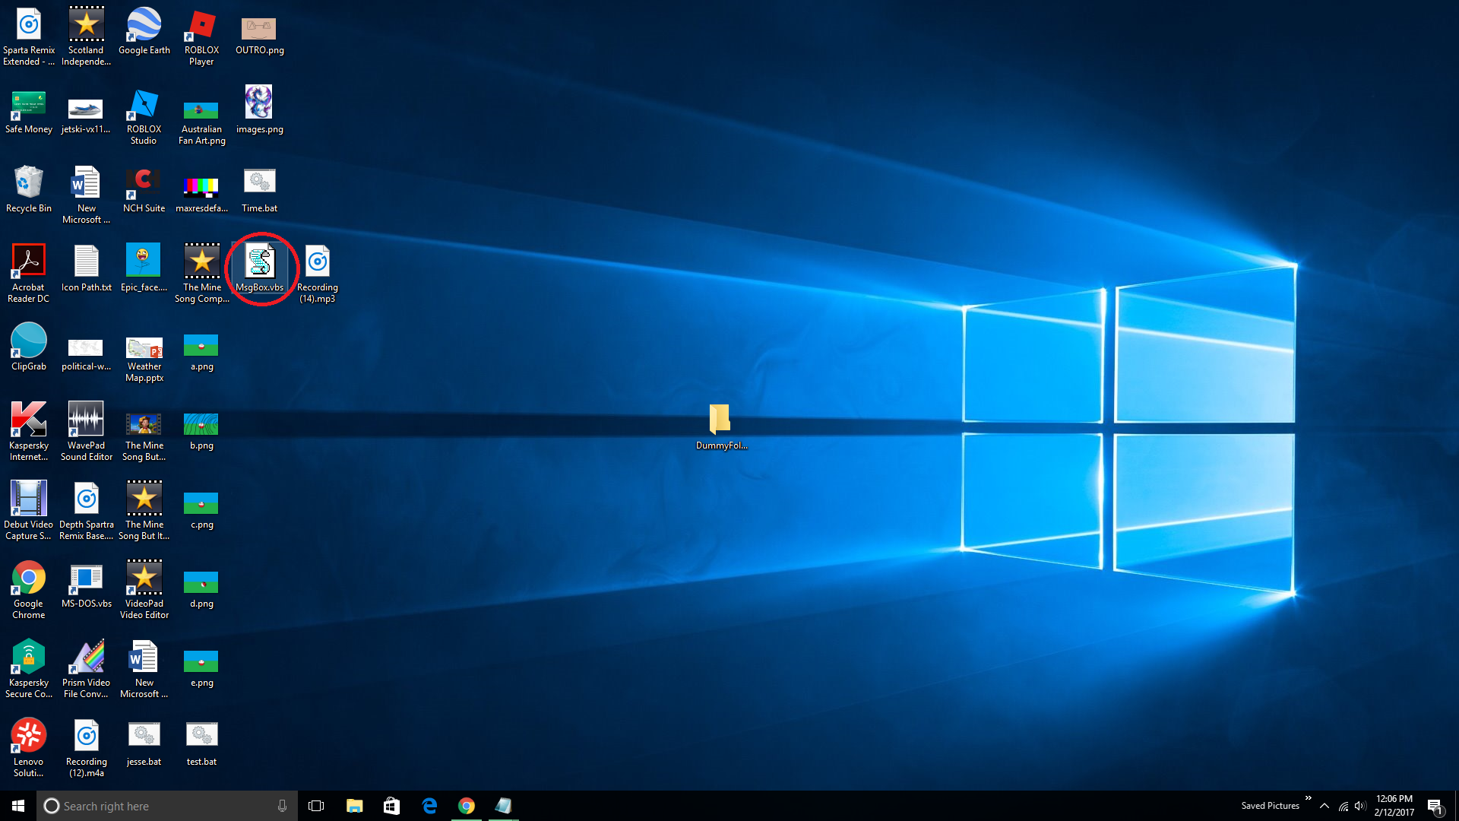Select the Sparta Remix Extended desktop file
The image size is (1459, 821).
click(x=29, y=36)
